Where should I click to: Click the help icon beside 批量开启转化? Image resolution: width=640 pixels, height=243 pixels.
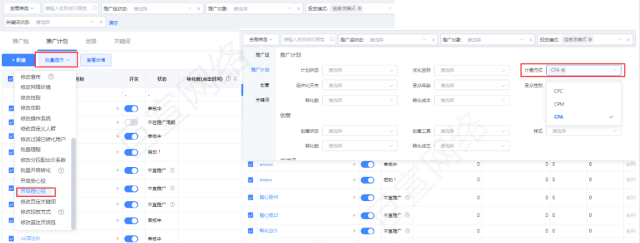tap(62, 170)
